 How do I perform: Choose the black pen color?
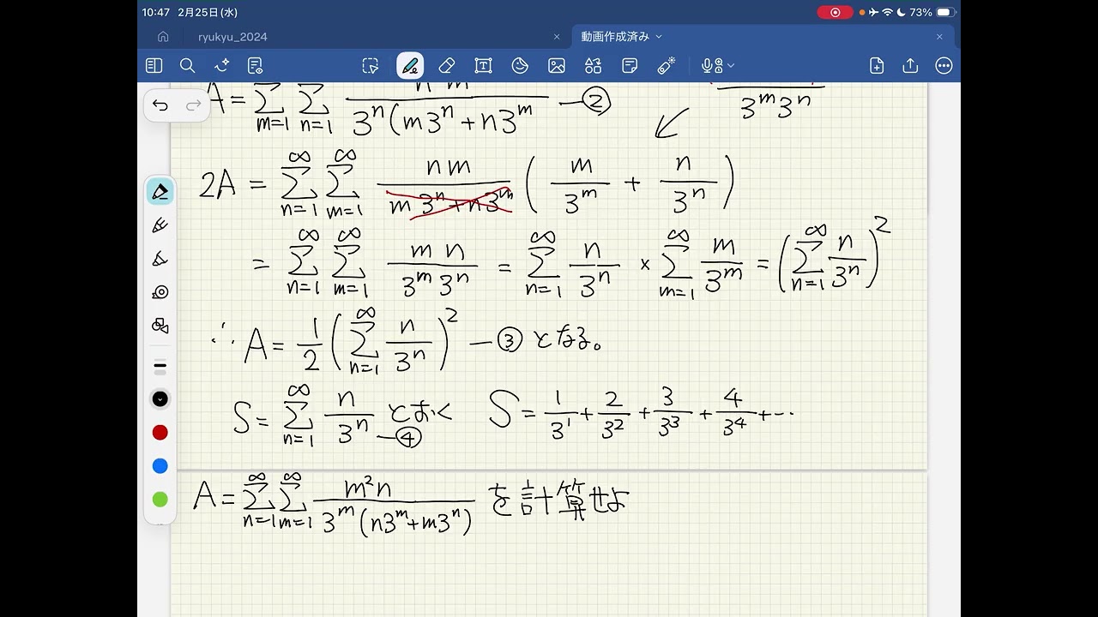(160, 399)
